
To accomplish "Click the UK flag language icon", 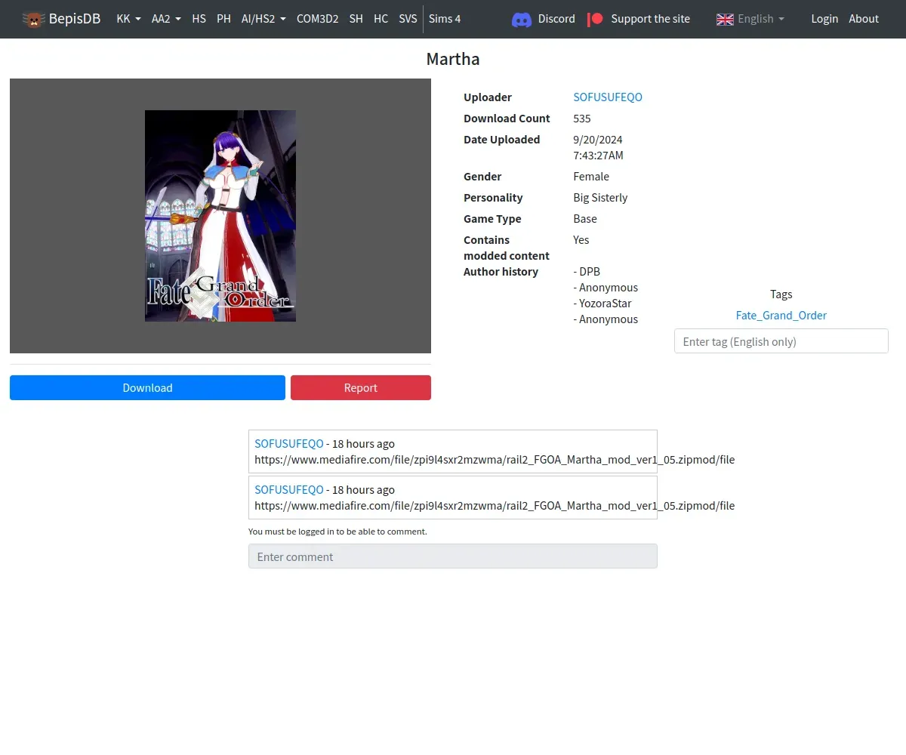I will [x=725, y=19].
